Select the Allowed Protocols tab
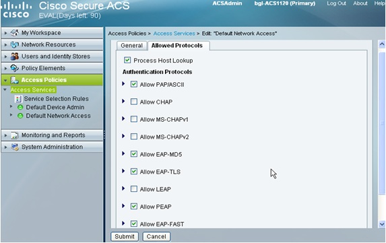Screen dimensions: 386x243 (179, 46)
